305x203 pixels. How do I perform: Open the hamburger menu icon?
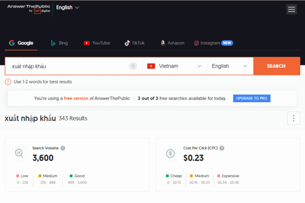pos(292,9)
